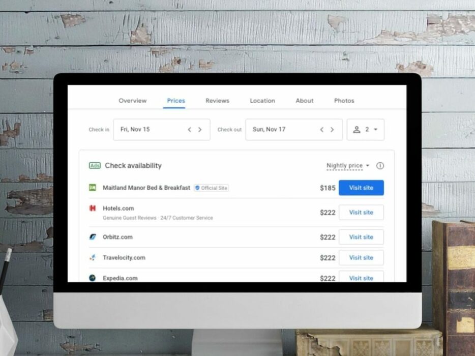Click the Official Site badge
The height and width of the screenshot is (356, 475).
click(211, 188)
